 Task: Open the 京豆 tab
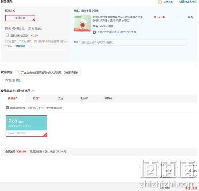[60, 98]
